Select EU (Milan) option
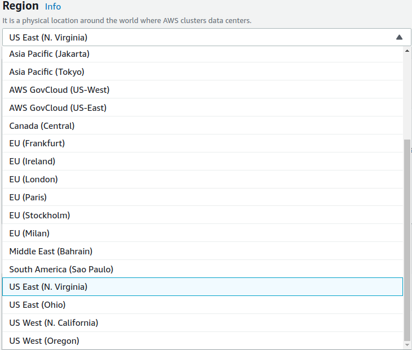412x350 pixels. 29,234
